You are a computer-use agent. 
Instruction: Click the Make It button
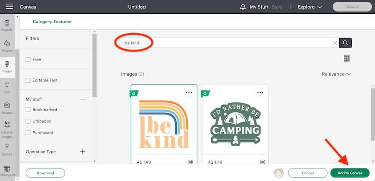(x=352, y=7)
